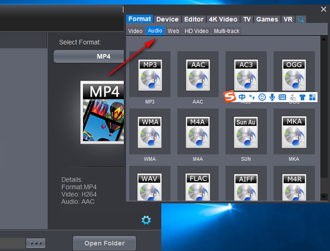The width and height of the screenshot is (330, 251).
Task: Switch to the Device tab
Action: pos(167,19)
